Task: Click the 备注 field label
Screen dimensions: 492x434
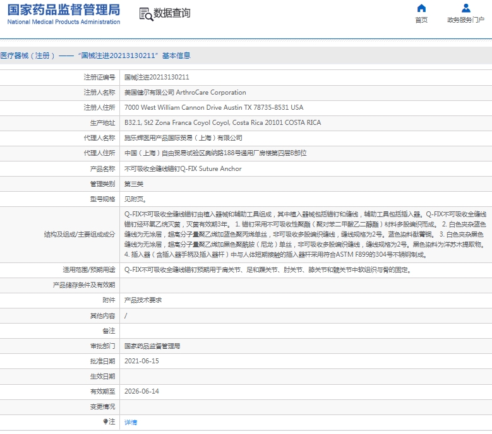Action: coord(109,331)
